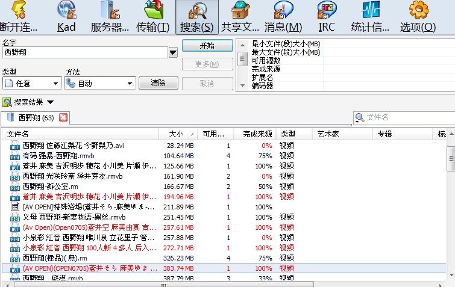Focus the 文件名 results filter field
Viewport: 455px width, 287px height.
[409, 117]
